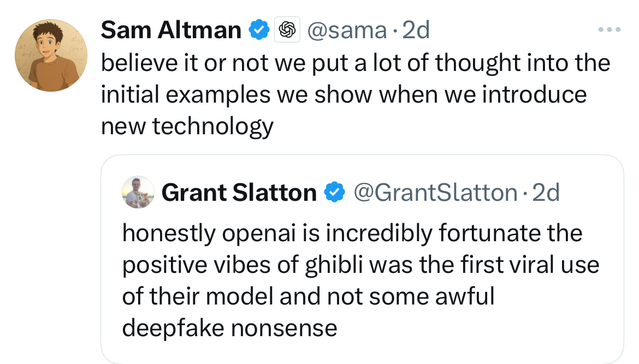Screen dimensions: 639x364
Task: View Grant Slatton's small profile picture
Action: tap(138, 193)
